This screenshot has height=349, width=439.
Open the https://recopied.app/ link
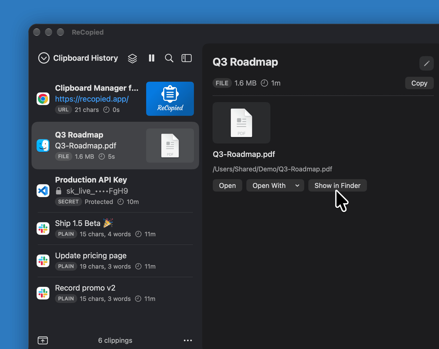[x=92, y=99]
